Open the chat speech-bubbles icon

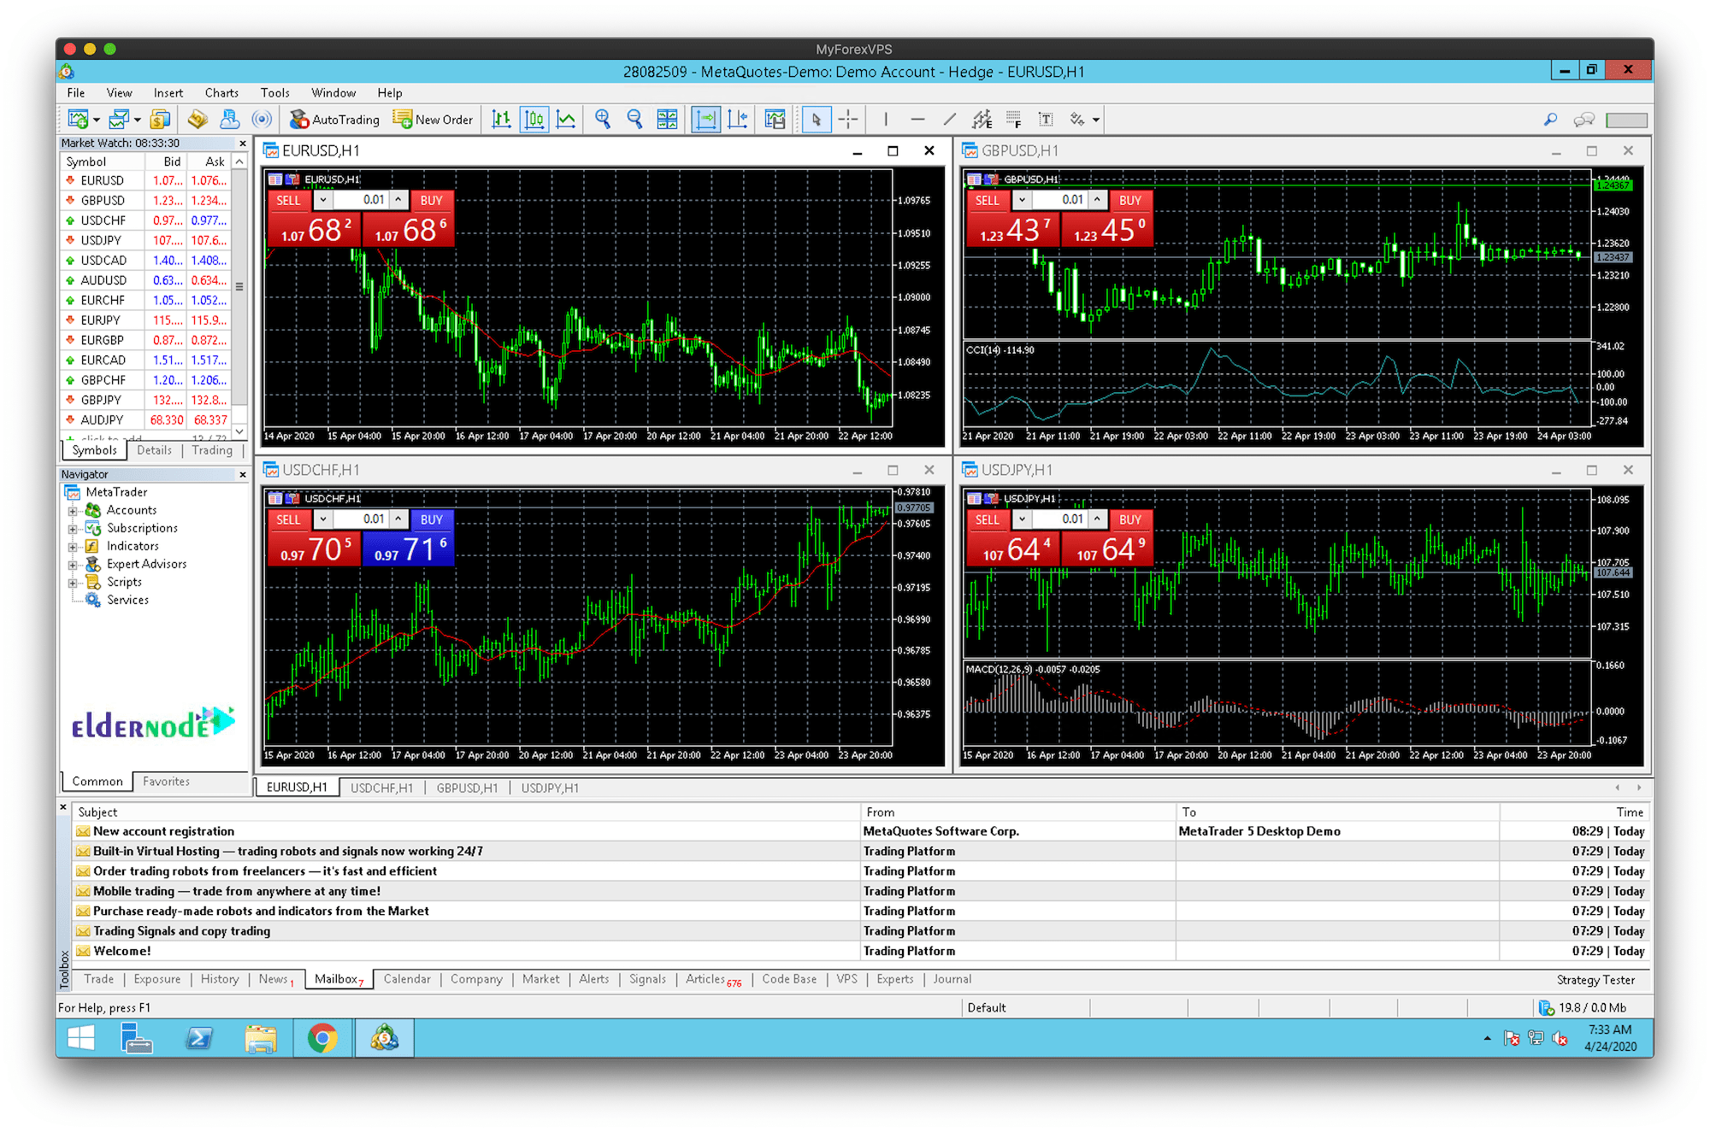(x=1583, y=120)
